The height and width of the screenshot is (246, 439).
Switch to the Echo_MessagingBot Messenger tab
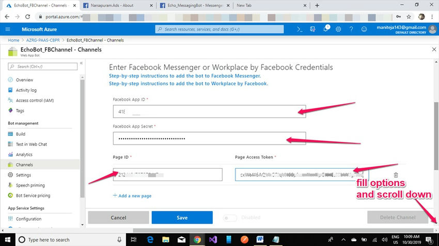pos(195,5)
